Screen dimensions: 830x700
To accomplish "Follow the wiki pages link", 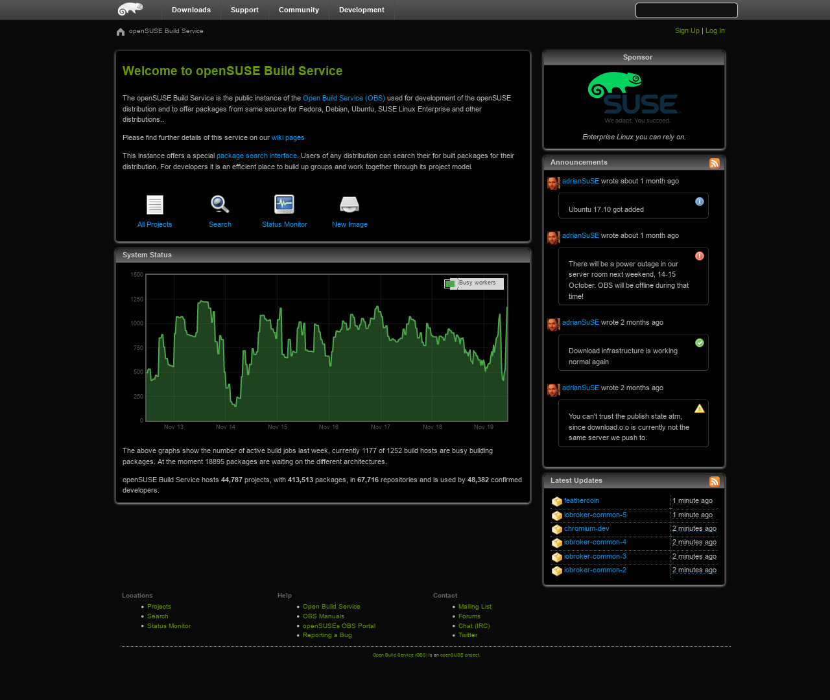I will pos(288,138).
